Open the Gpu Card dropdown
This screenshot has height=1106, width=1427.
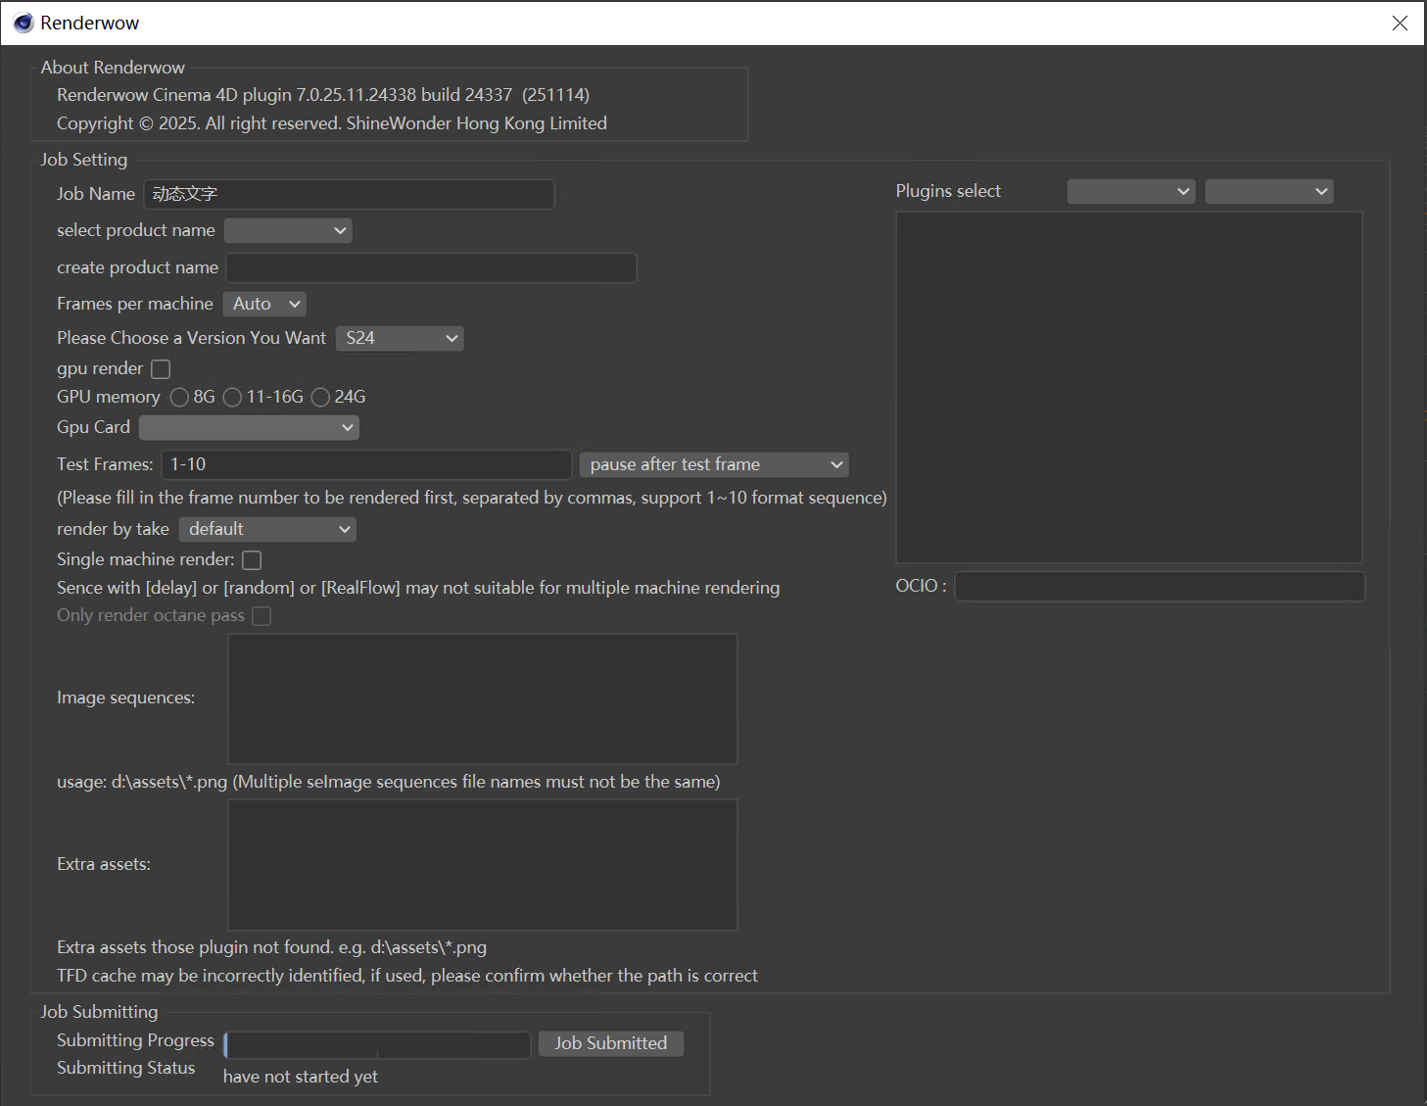click(x=249, y=427)
